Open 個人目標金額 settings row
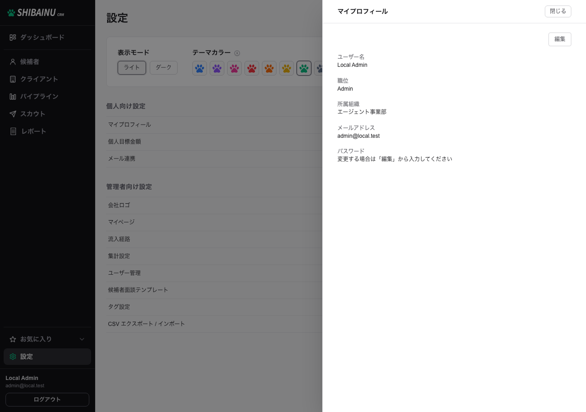 pos(214,142)
